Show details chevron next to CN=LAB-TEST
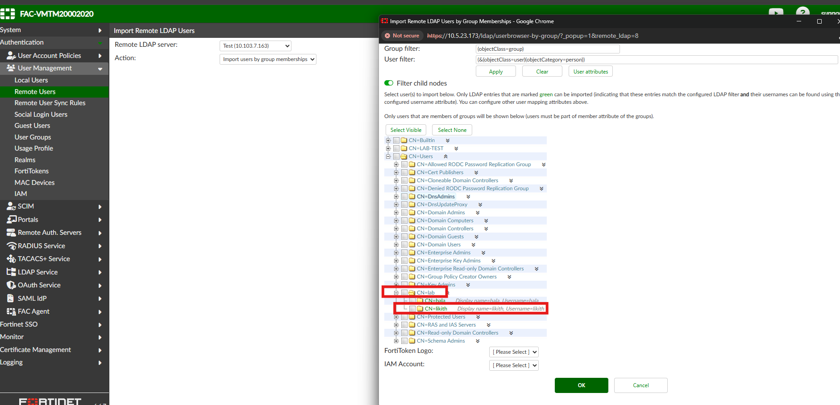 point(456,148)
